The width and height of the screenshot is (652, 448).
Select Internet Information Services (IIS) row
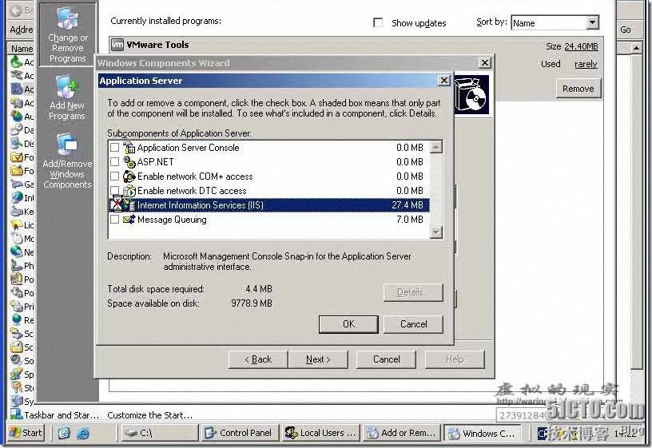(269, 205)
